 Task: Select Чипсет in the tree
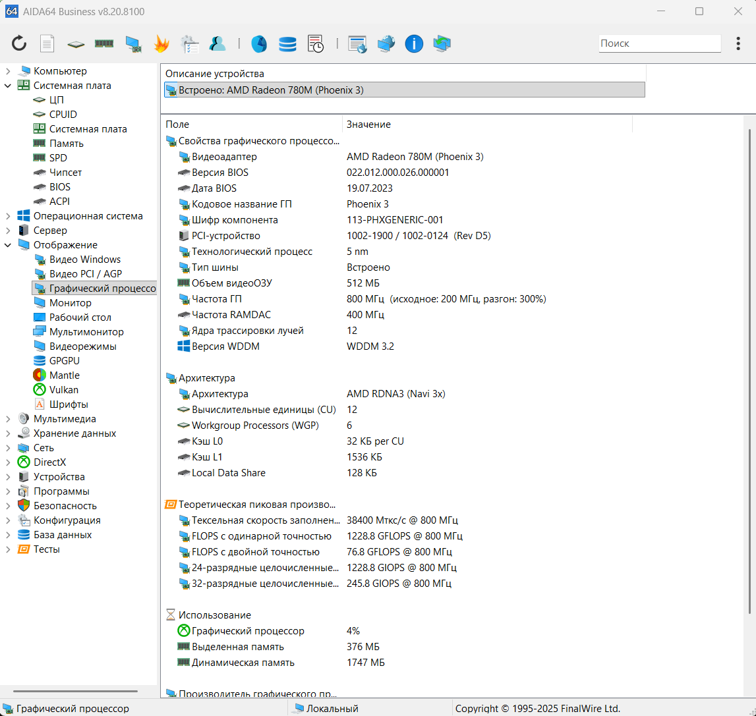[65, 172]
